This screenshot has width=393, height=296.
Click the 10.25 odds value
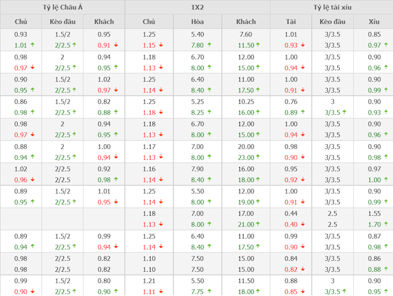(245, 102)
